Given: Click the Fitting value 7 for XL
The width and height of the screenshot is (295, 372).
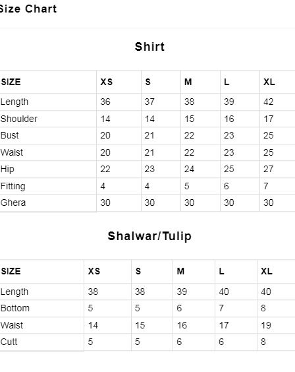Looking at the screenshot, I should [x=266, y=186].
